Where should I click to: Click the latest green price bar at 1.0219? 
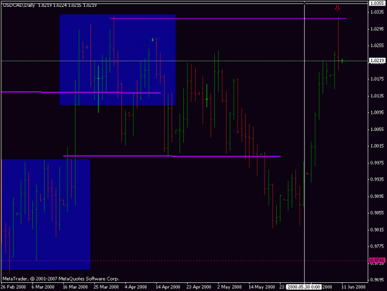[x=342, y=61]
